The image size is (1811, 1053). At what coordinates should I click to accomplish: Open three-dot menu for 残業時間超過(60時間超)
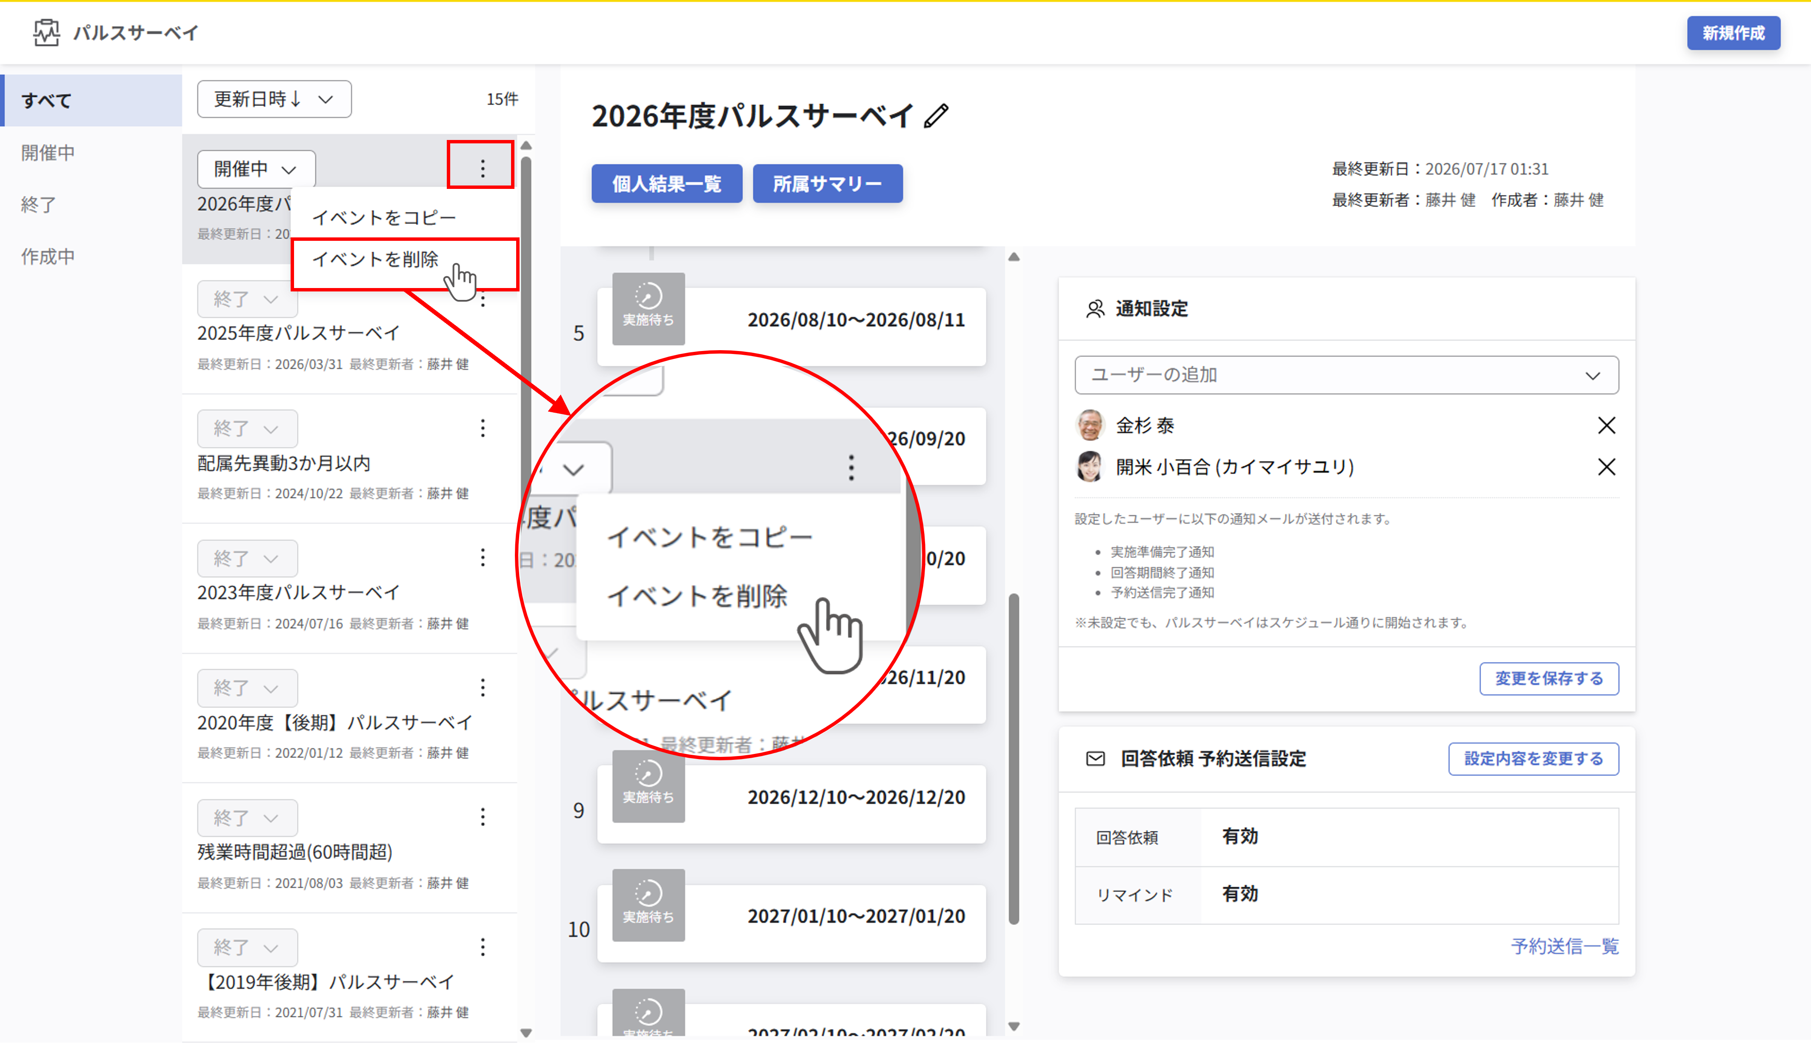(x=482, y=817)
